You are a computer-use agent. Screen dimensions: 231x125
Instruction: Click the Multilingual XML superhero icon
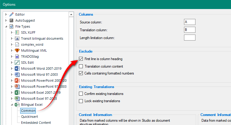point(17,50)
